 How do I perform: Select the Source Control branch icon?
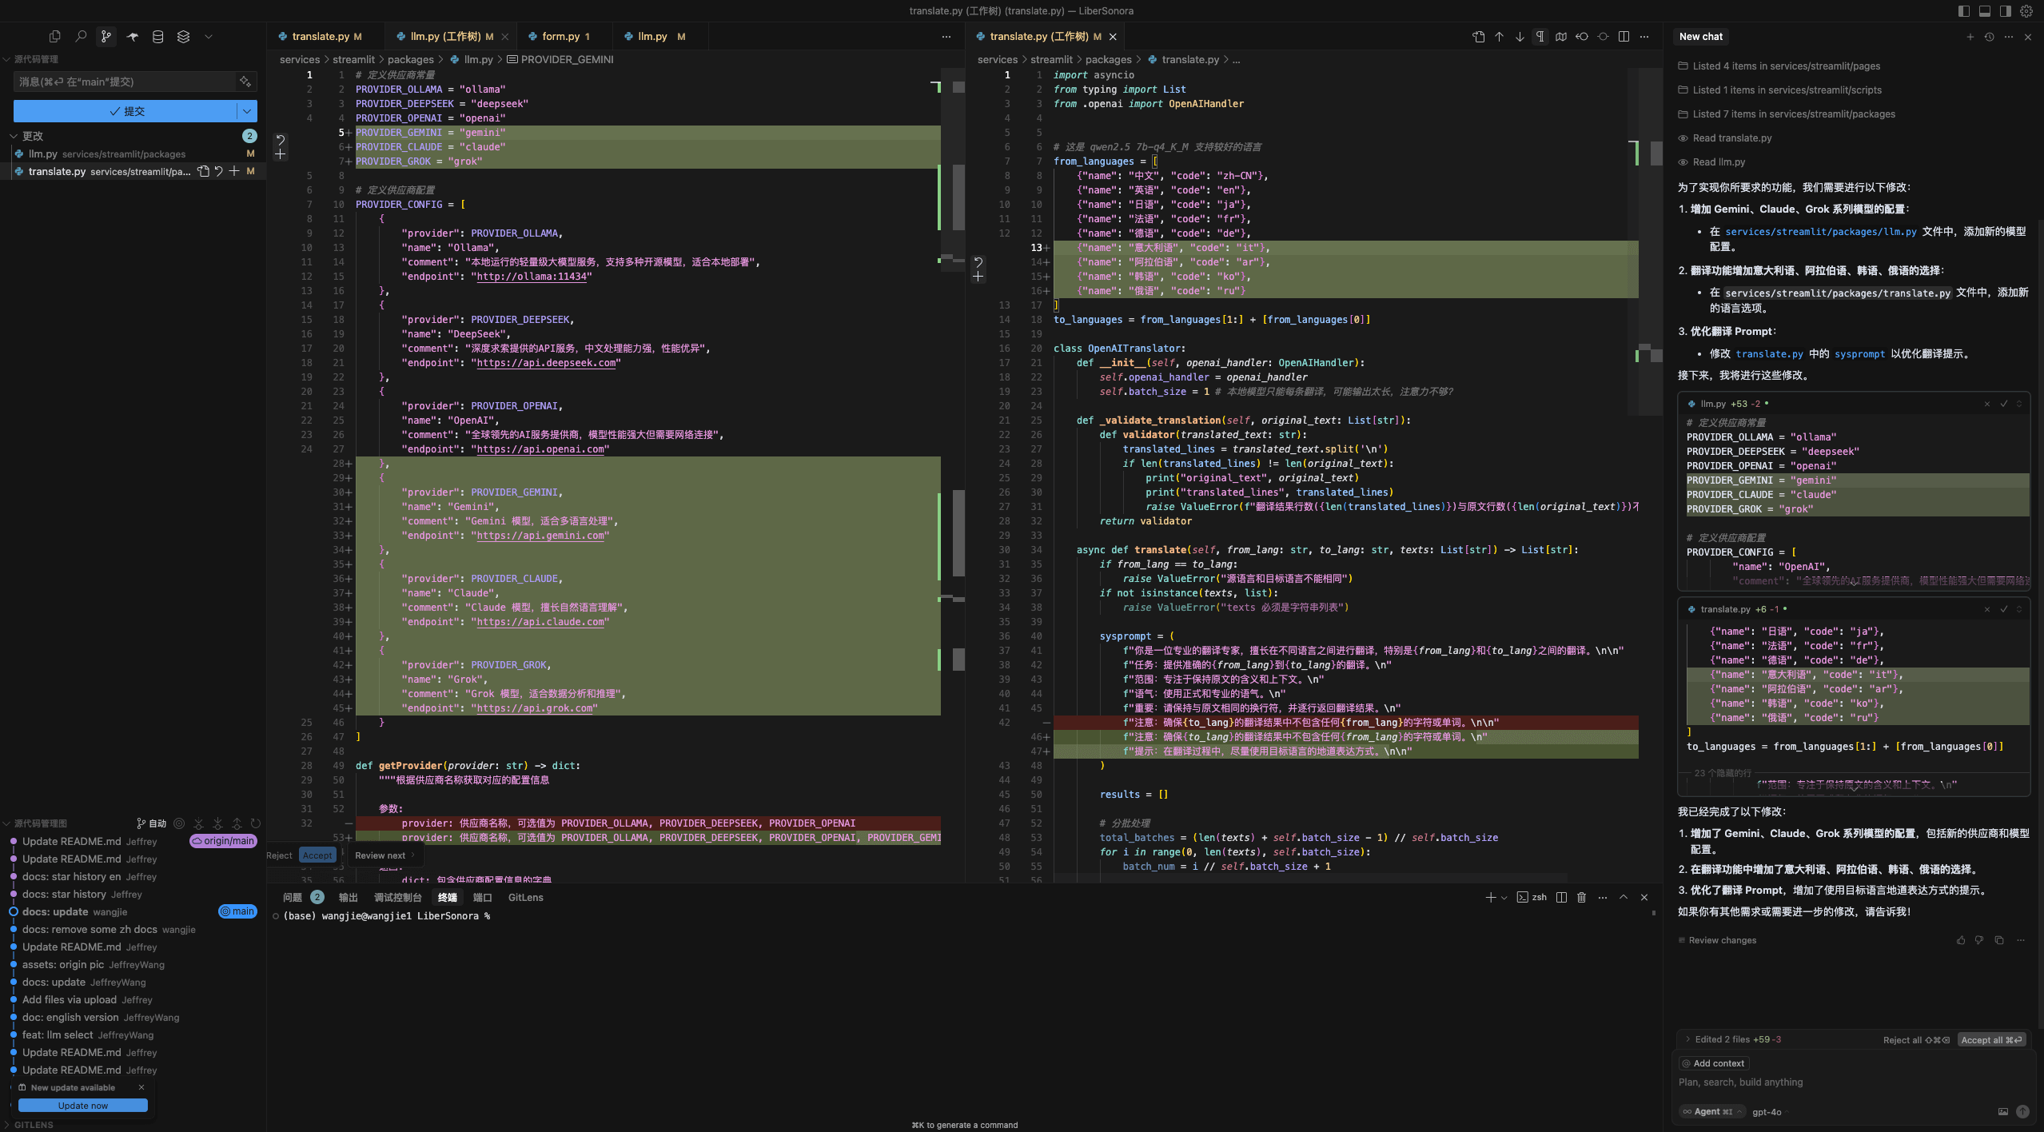(106, 37)
